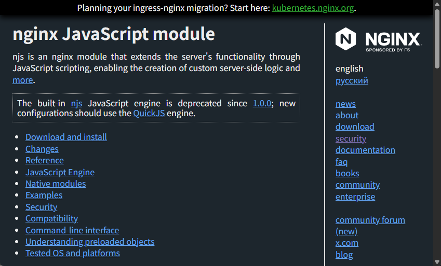Open Understanding preloaded objects
441x266 pixels.
tap(90, 242)
